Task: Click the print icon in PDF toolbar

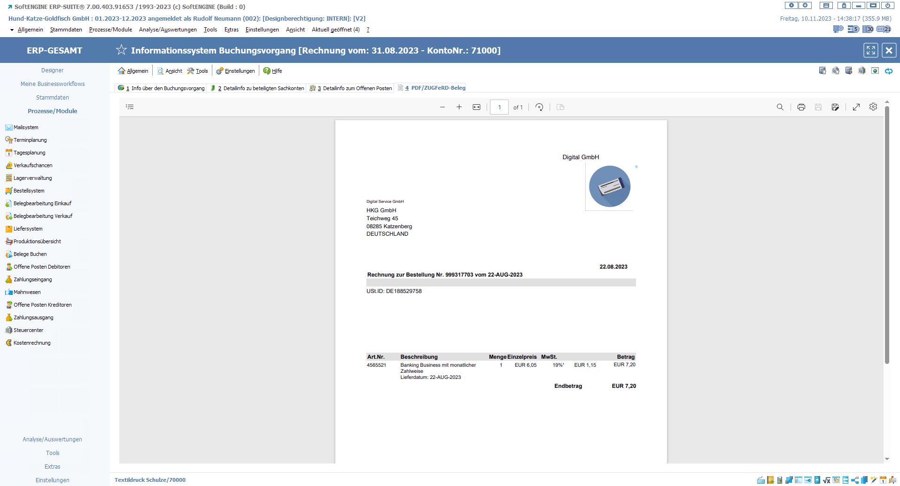Action: tap(801, 107)
